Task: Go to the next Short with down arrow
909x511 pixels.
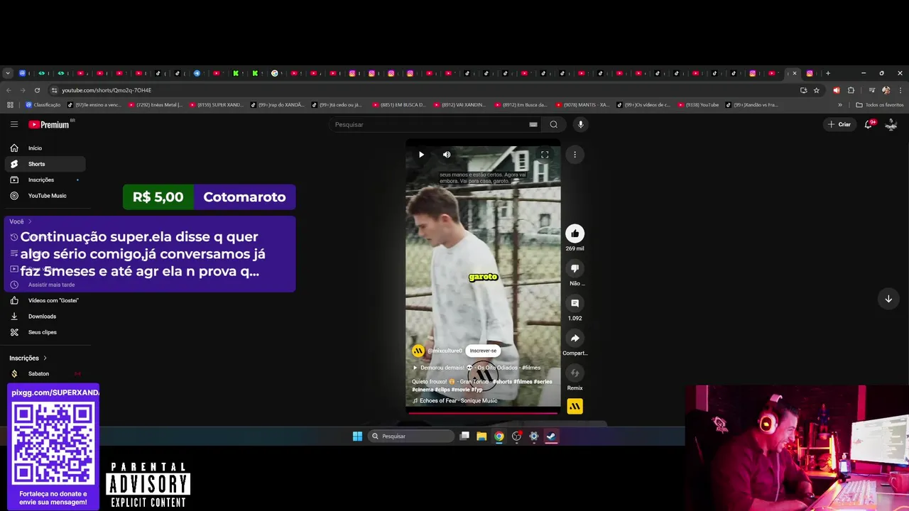Action: click(x=888, y=299)
